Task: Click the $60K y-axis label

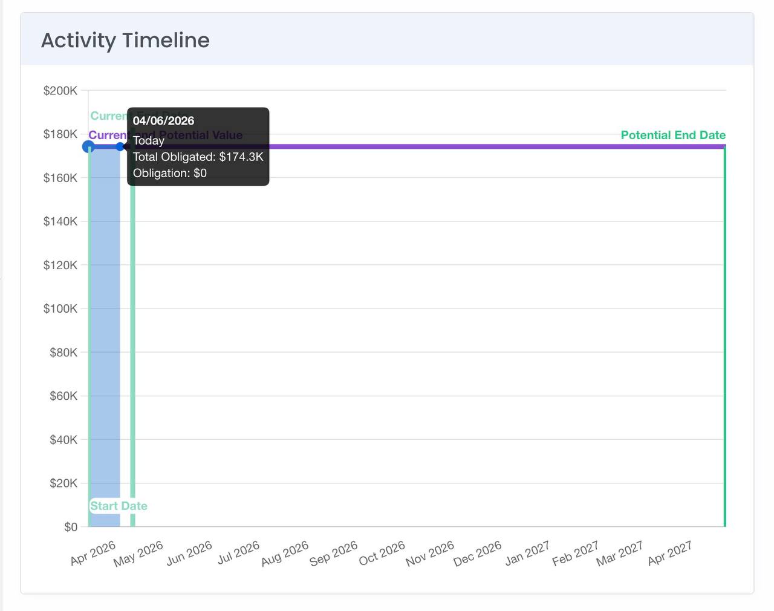Action: [x=63, y=396]
